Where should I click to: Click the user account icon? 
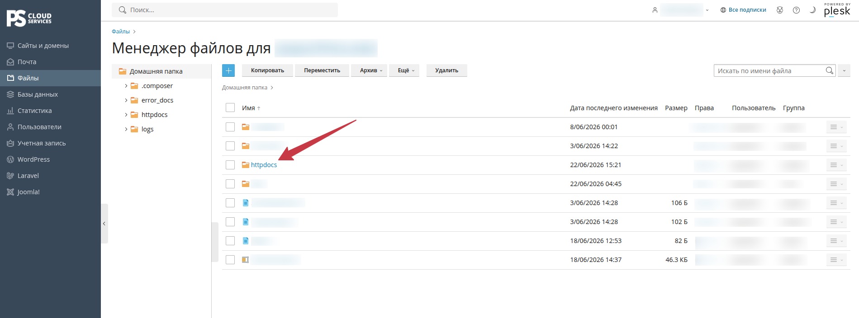655,10
